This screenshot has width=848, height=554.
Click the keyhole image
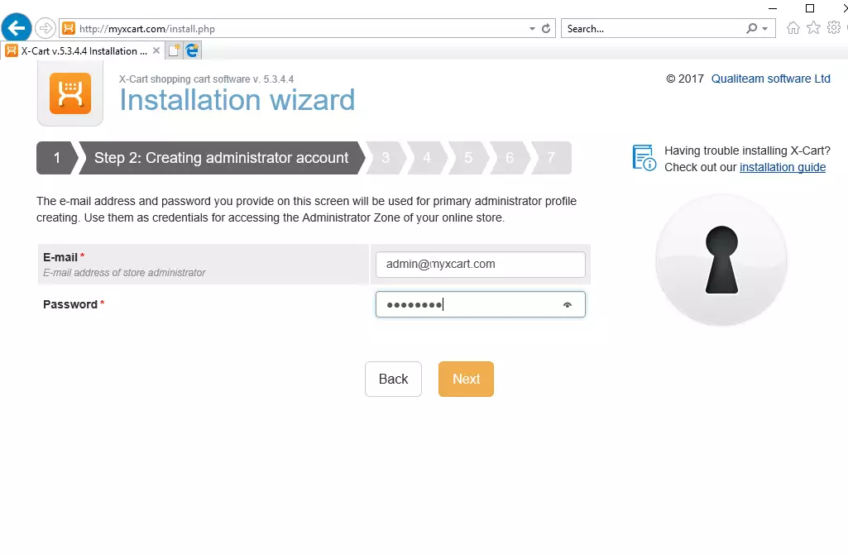[721, 260]
